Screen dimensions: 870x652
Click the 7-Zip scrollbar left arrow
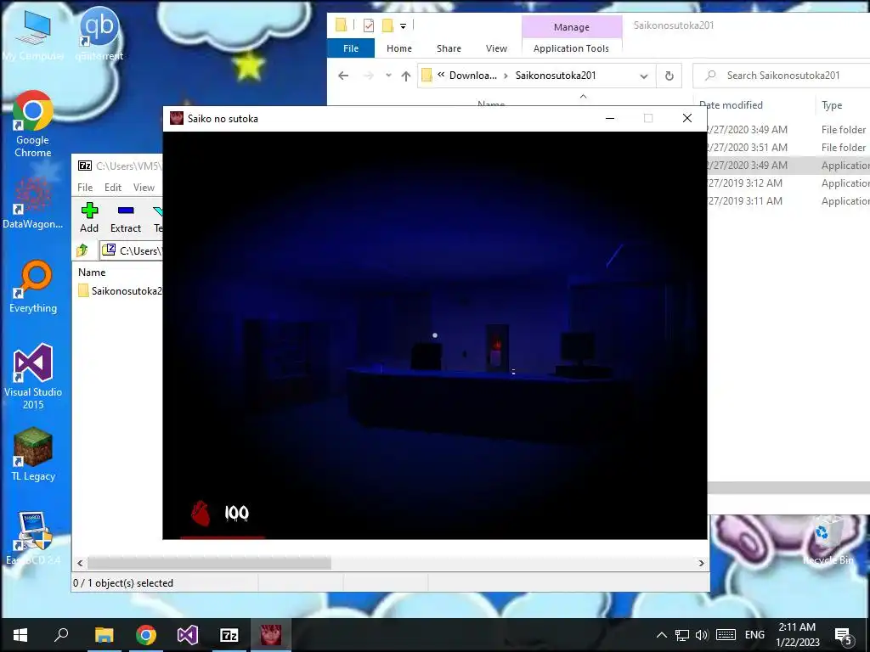tap(80, 564)
